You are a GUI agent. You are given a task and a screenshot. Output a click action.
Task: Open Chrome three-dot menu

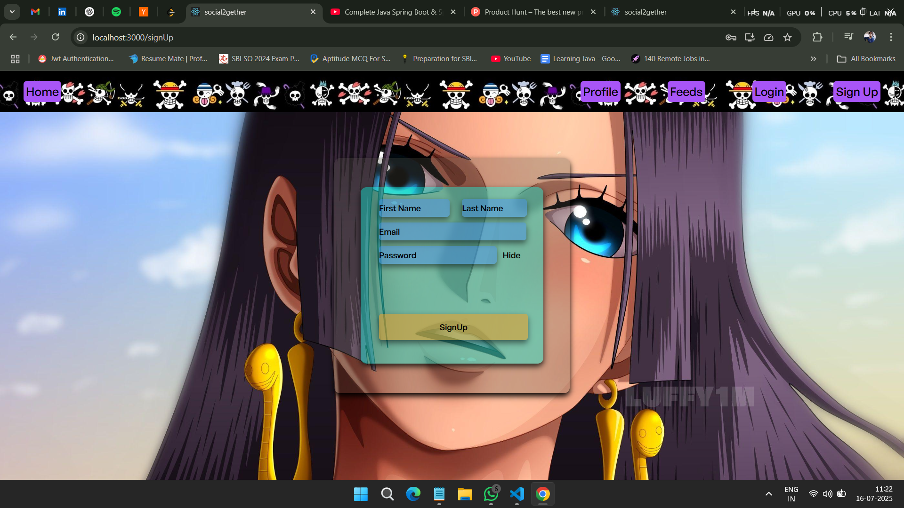click(891, 37)
